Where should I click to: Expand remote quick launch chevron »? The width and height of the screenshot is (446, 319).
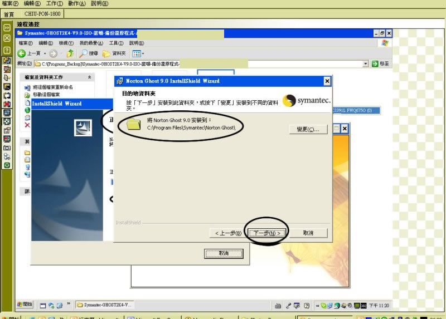click(69, 303)
